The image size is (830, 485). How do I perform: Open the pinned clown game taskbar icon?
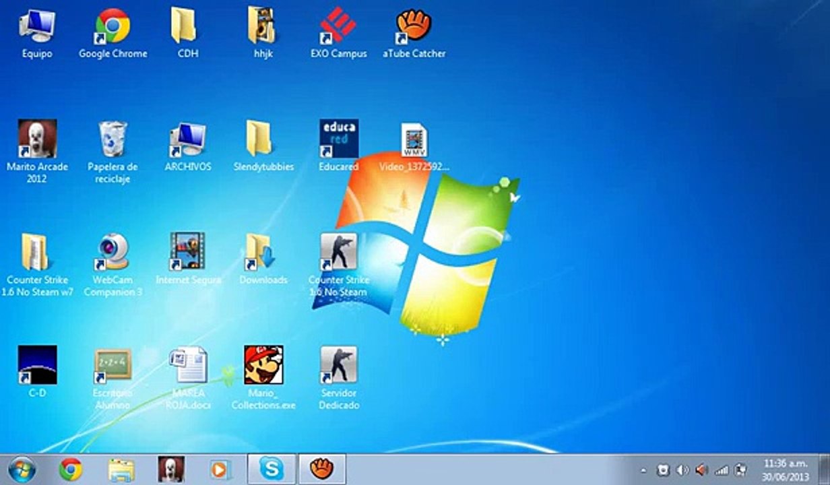(x=171, y=470)
